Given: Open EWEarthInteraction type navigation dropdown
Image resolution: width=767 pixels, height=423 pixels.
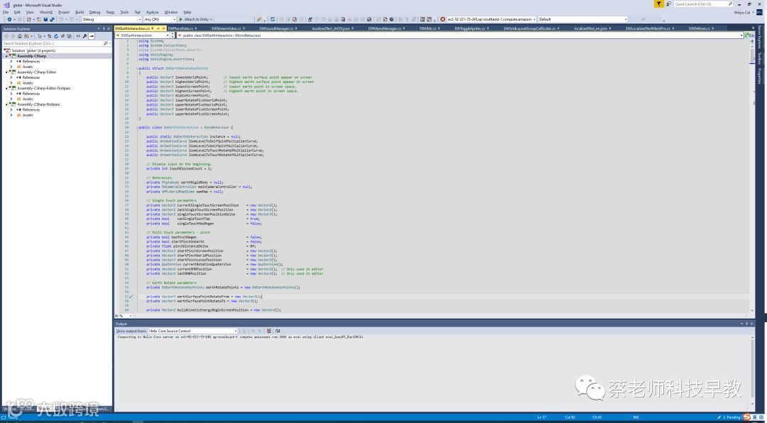Looking at the screenshot, I should [142, 35].
